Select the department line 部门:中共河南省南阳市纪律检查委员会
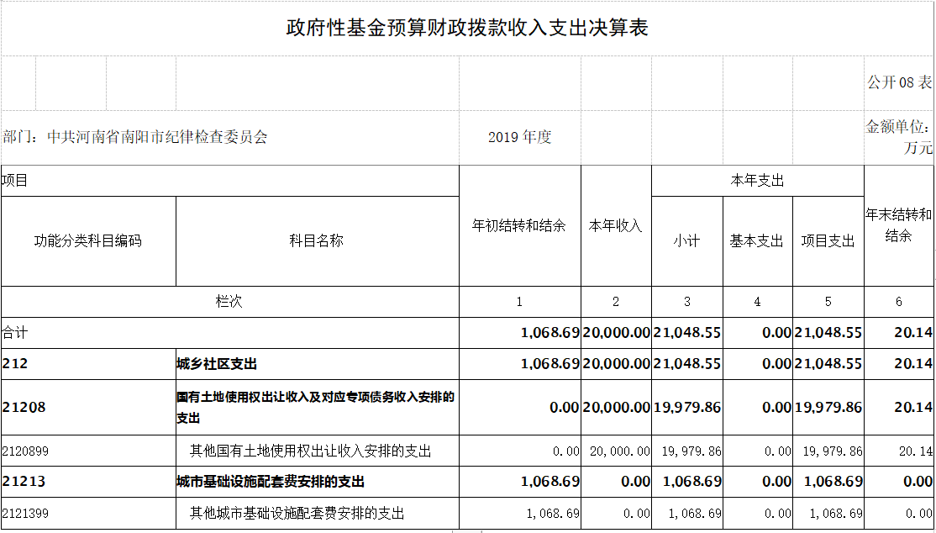 coord(135,137)
